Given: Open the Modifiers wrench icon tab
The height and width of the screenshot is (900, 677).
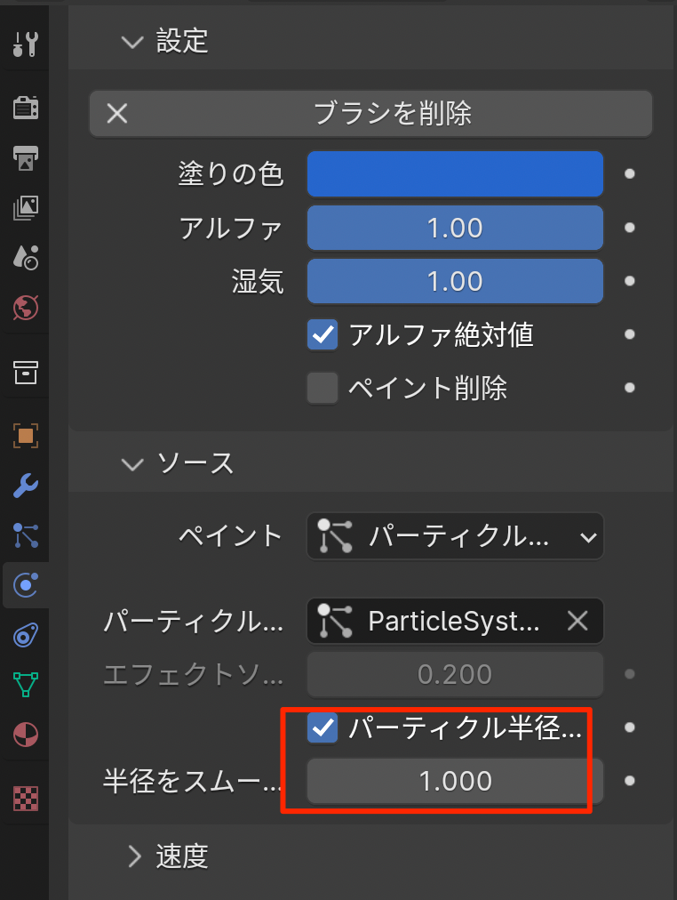Looking at the screenshot, I should (x=26, y=486).
